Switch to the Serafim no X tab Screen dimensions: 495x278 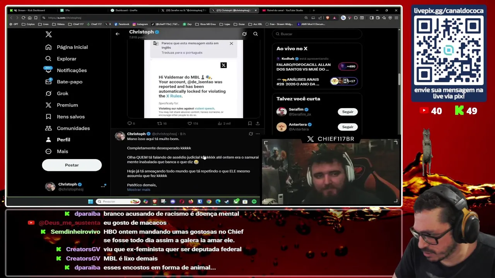[x=183, y=10]
